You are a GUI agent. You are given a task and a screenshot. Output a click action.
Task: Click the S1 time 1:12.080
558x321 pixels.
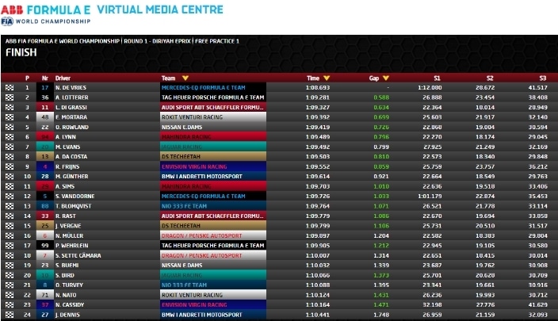(430, 87)
